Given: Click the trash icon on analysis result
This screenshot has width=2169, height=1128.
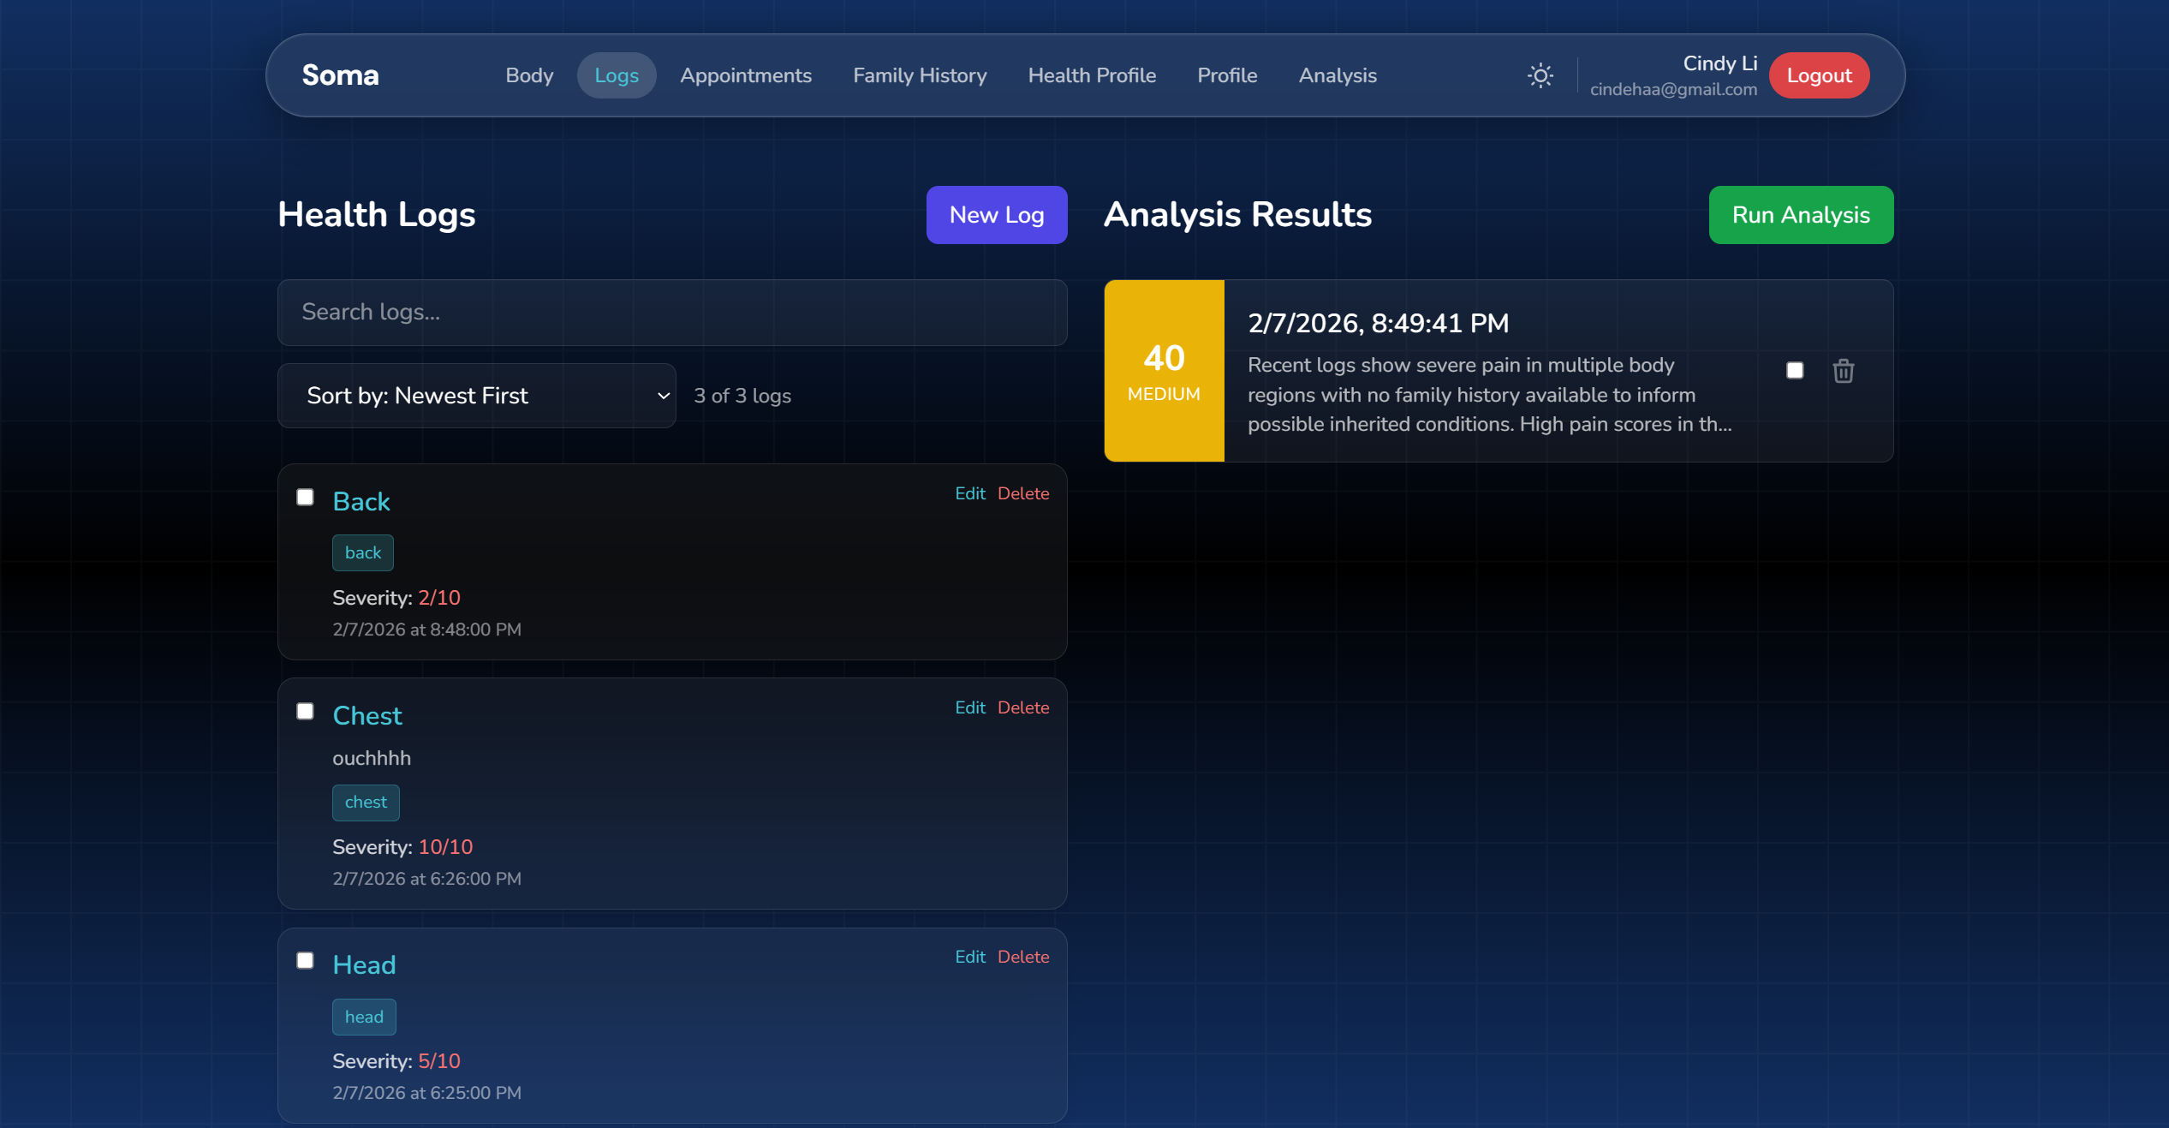Looking at the screenshot, I should coord(1843,371).
